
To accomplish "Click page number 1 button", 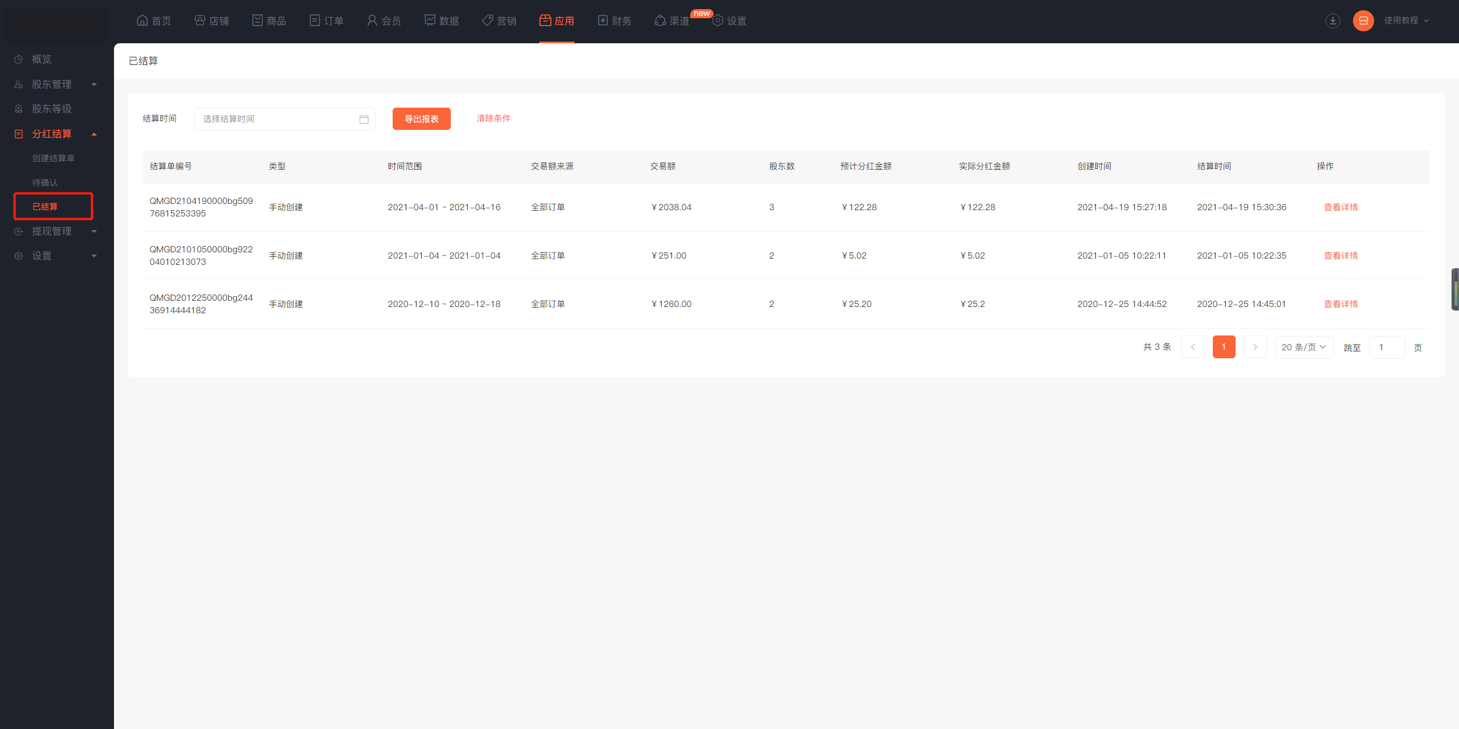I will click(1224, 347).
